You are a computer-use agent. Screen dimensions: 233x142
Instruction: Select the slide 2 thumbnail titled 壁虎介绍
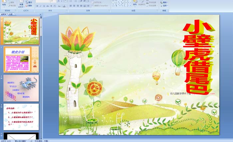coord(21,59)
